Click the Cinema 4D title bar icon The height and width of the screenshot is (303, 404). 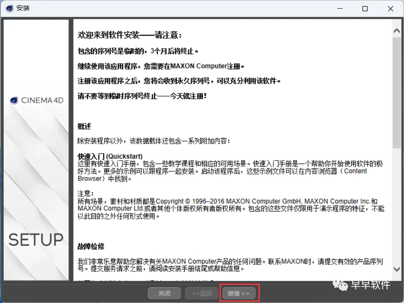pos(9,9)
